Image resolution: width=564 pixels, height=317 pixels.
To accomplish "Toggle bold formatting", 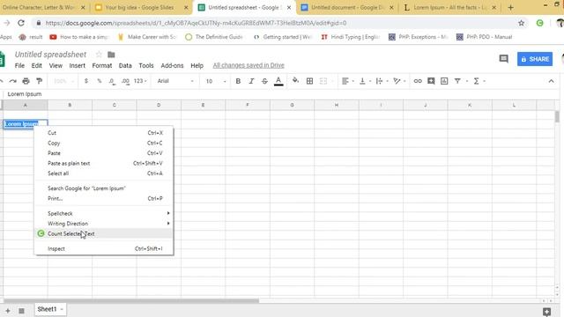I will (x=238, y=81).
